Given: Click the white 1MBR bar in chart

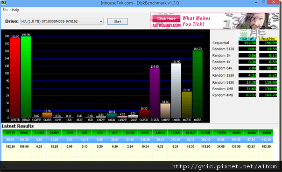Looking at the screenshot, I should click(176, 91).
